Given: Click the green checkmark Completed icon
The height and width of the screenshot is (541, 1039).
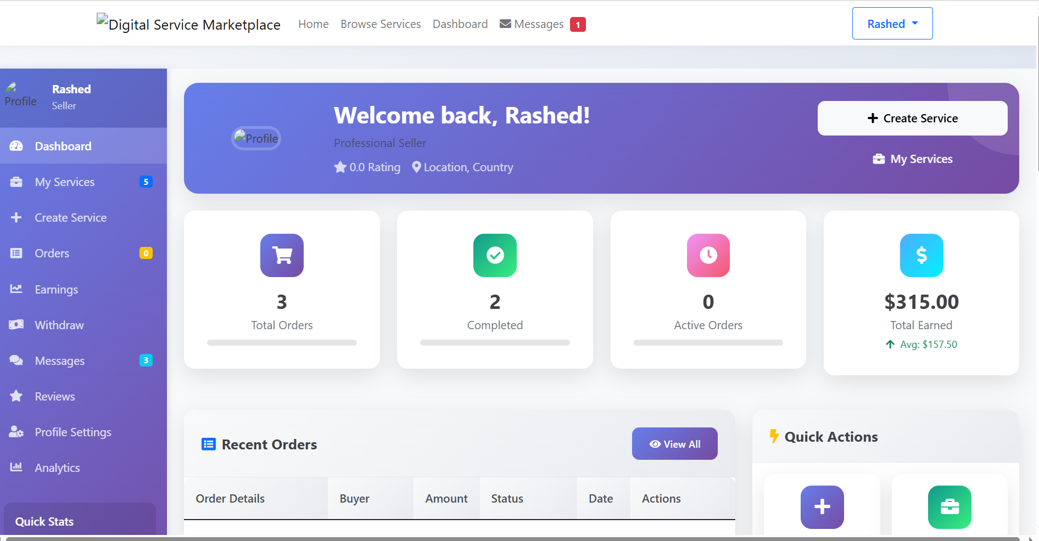Looking at the screenshot, I should 495,255.
